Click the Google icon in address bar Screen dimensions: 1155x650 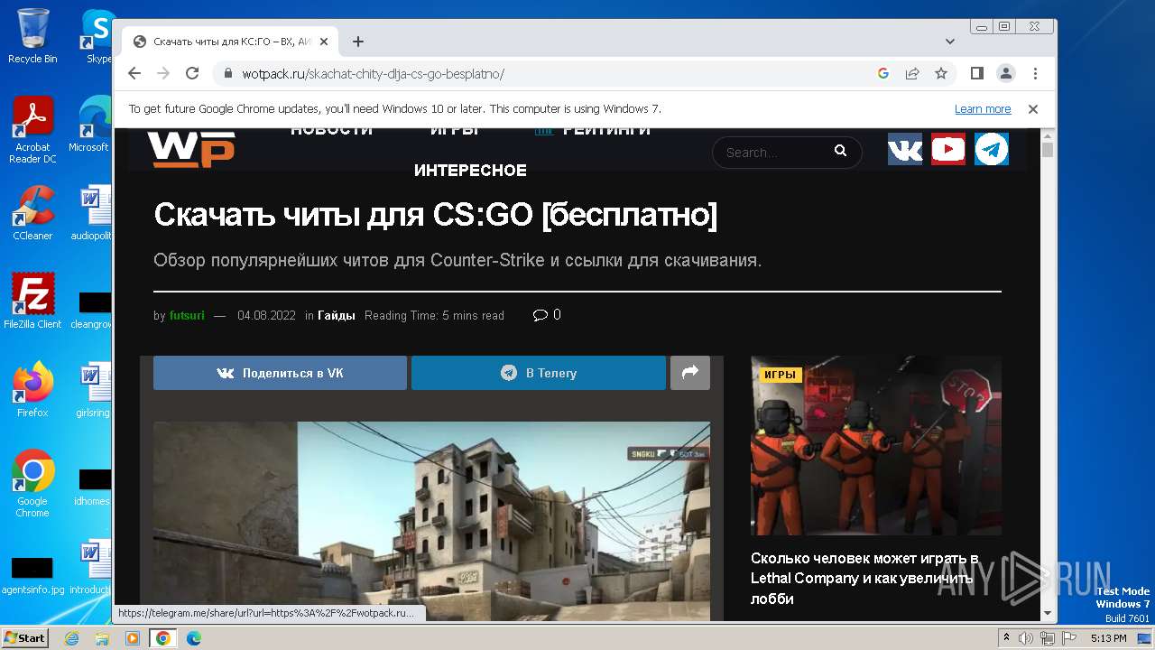pyautogui.click(x=883, y=73)
